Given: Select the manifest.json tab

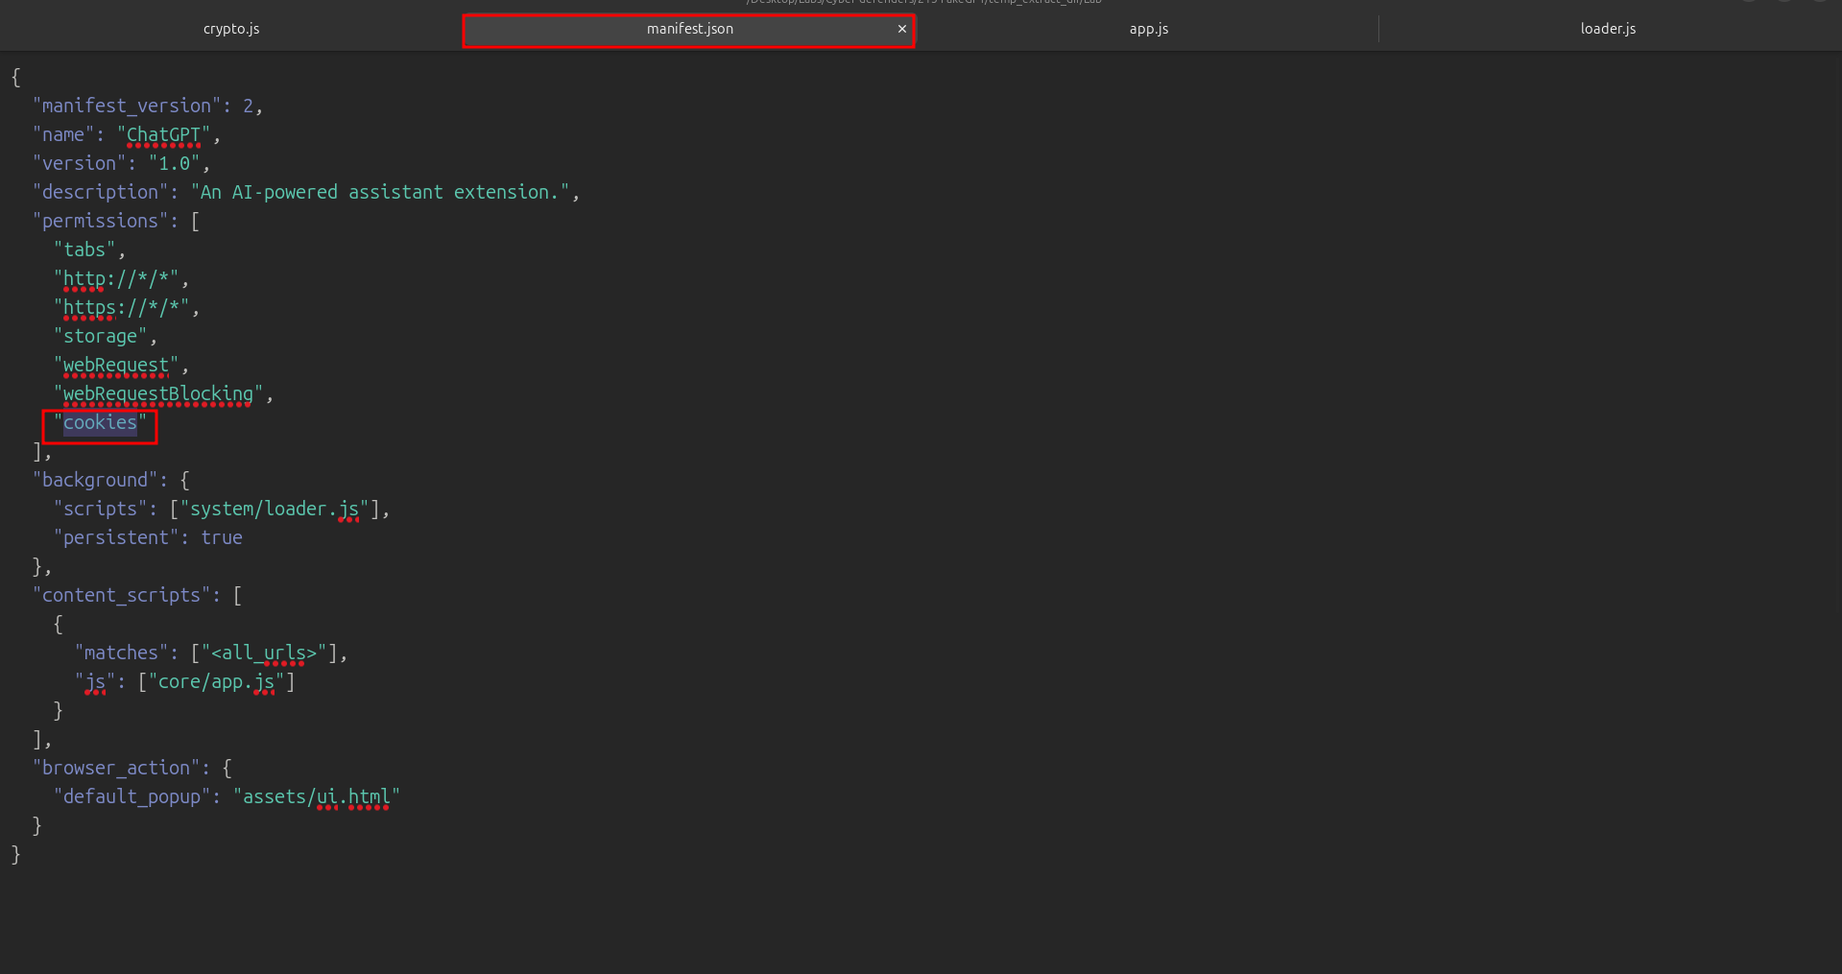Looking at the screenshot, I should (689, 29).
